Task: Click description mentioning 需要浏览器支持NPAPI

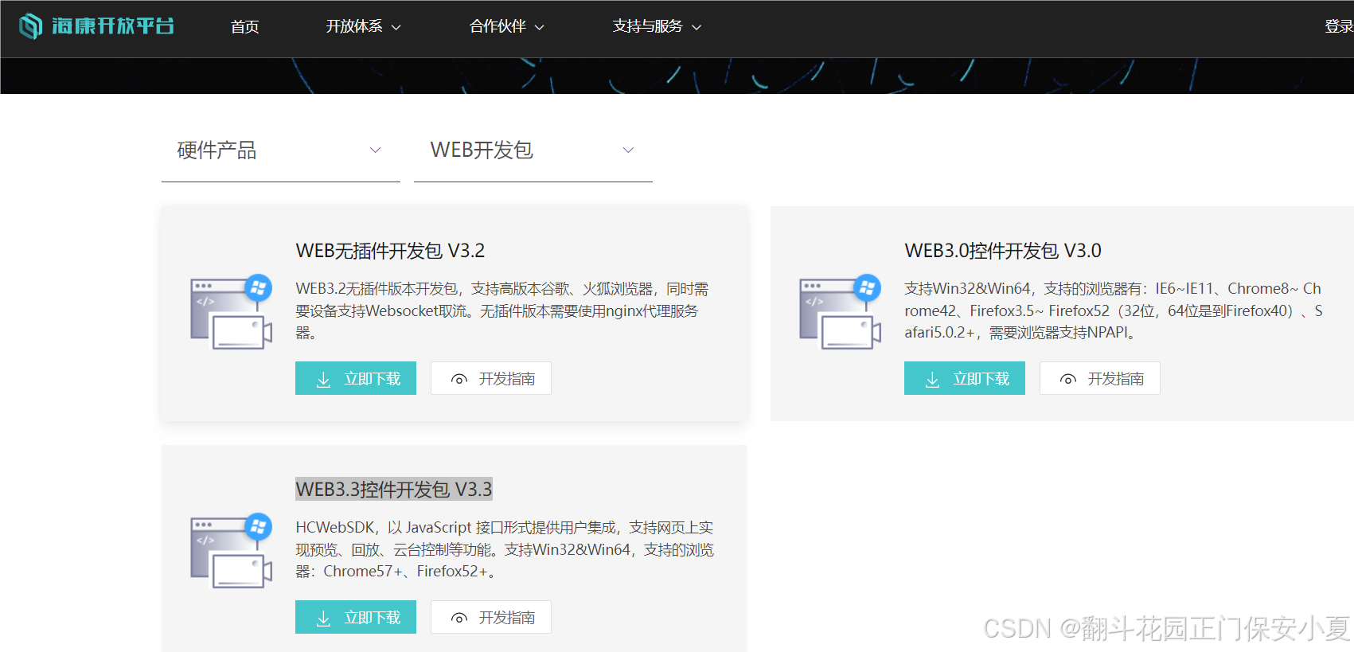Action: 1114,310
